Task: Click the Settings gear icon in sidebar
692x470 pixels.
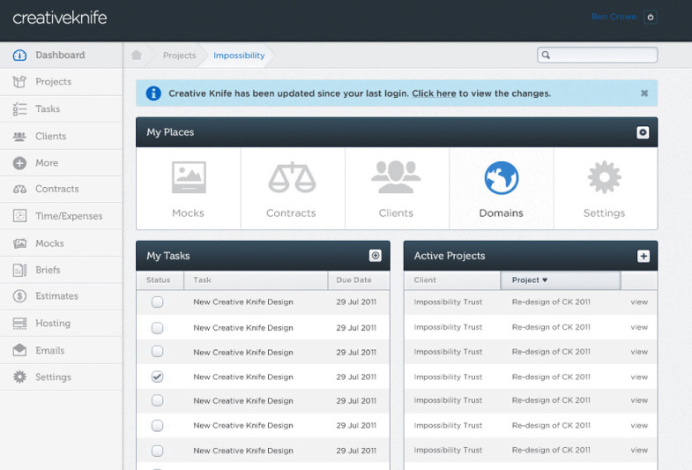Action: 19,377
